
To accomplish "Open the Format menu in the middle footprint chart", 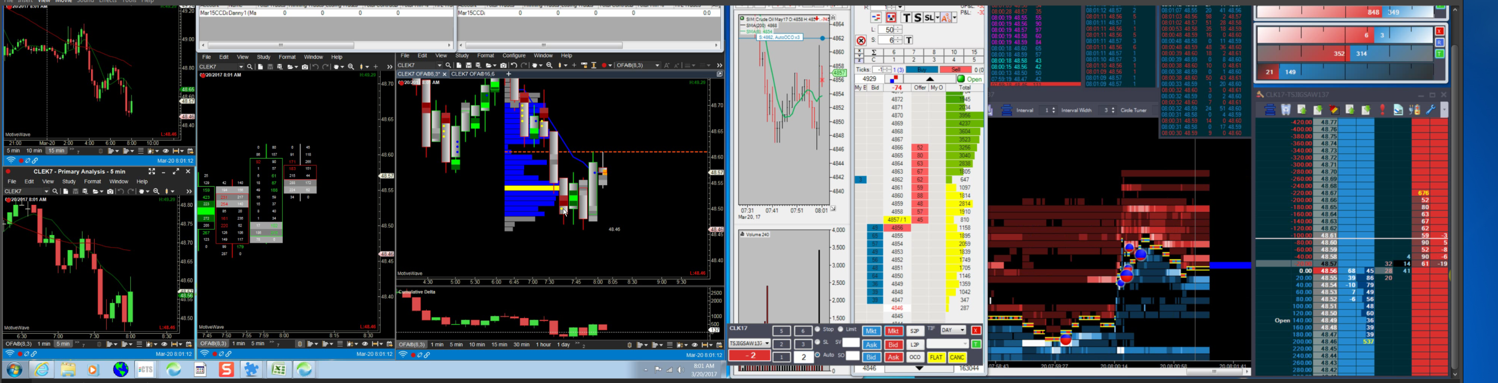I will coord(287,57).
